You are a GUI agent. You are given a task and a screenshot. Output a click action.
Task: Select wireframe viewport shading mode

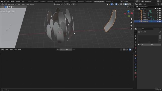[x=124, y=4]
